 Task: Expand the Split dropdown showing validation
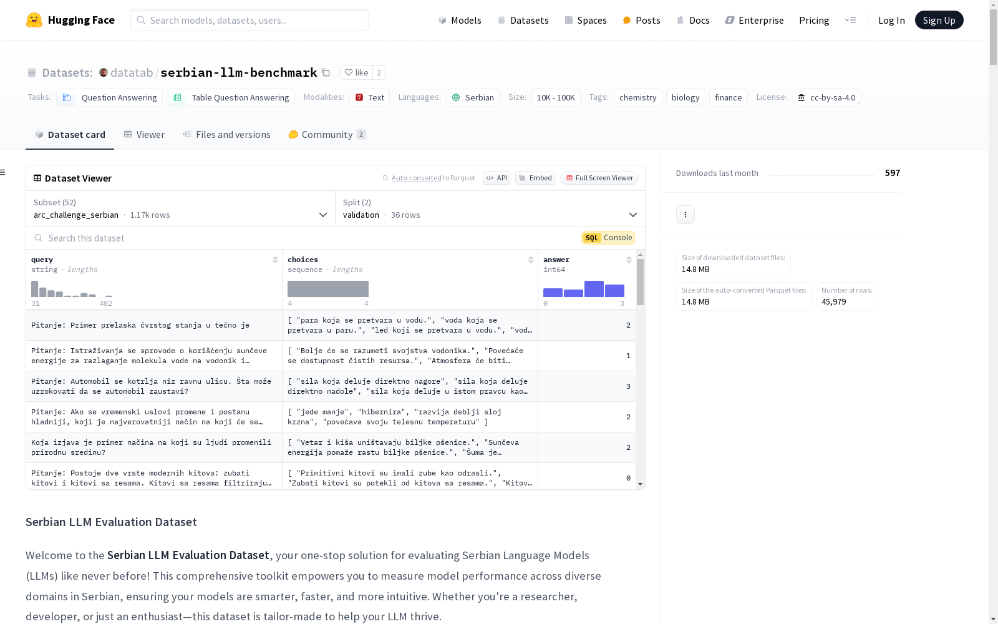point(490,208)
